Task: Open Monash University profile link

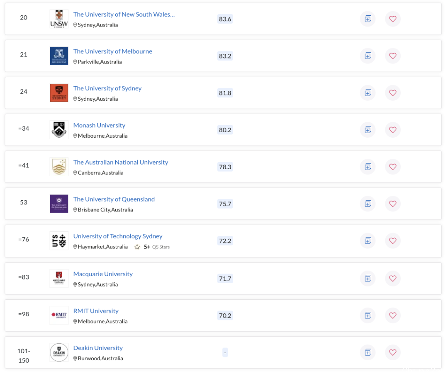Action: pos(99,125)
